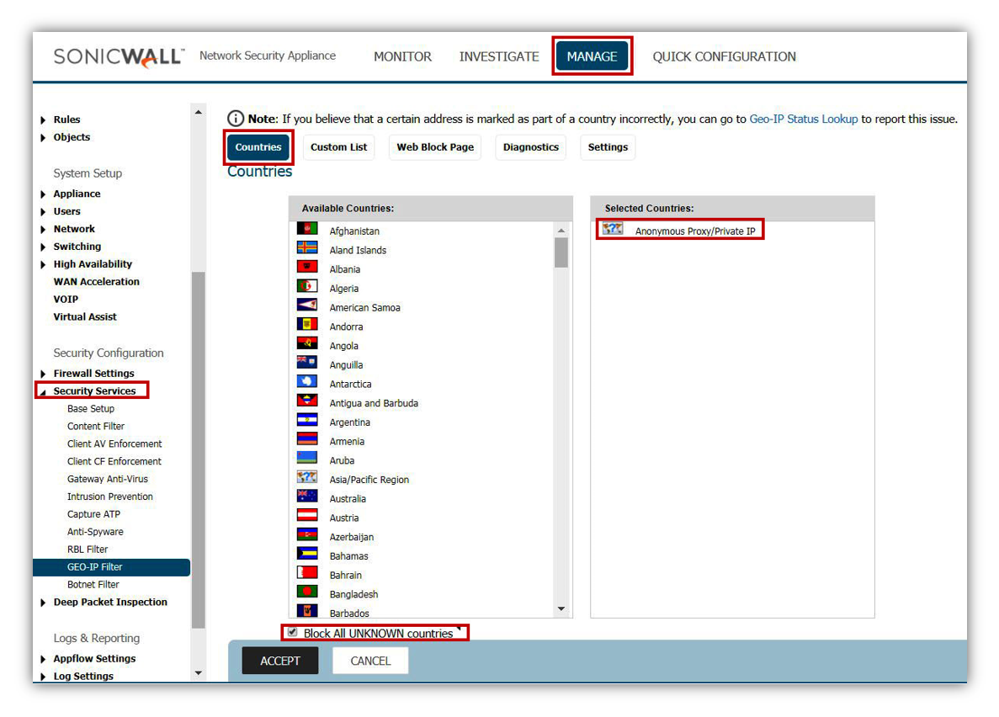This screenshot has height=717, width=999.
Task: Click the Australia flag icon
Action: [307, 496]
